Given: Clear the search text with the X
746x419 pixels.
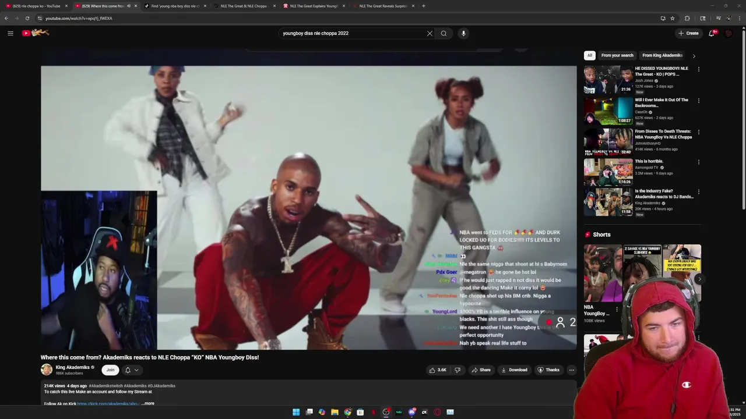Looking at the screenshot, I should pos(430,33).
